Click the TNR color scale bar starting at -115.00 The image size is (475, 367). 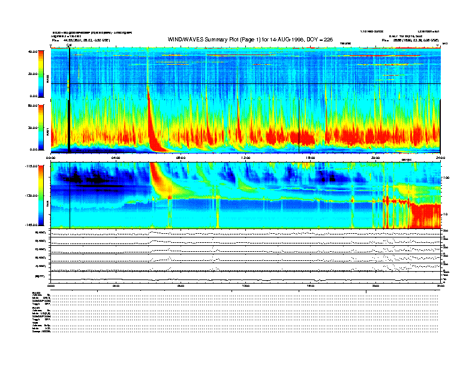[41, 195]
